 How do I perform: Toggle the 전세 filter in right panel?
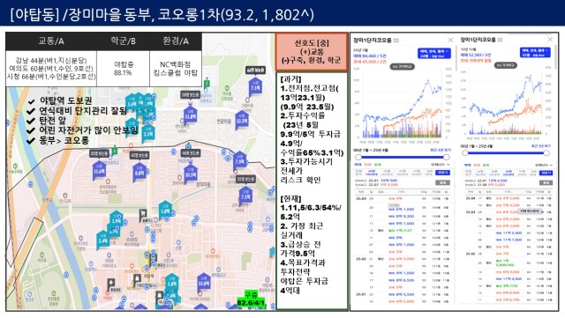click(477, 165)
